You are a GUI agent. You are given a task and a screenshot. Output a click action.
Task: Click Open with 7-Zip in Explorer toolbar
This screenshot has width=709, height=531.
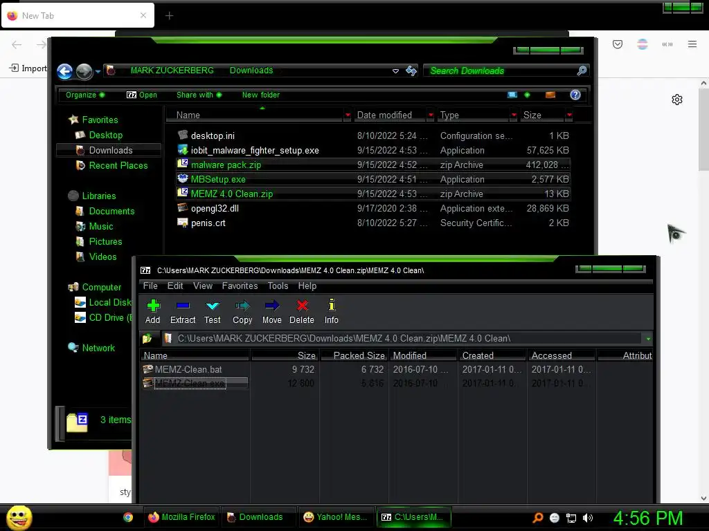point(142,95)
